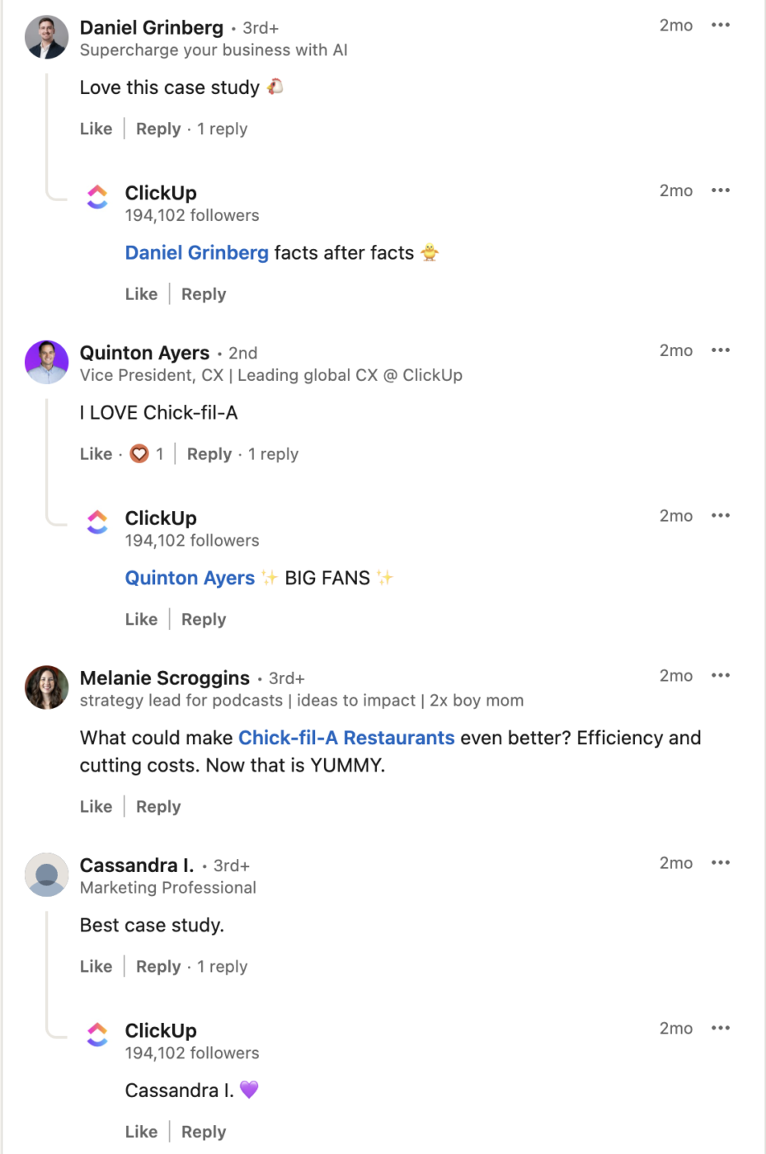
Task: Like Cassandra I.'s "Best case study" comment
Action: tap(96, 967)
